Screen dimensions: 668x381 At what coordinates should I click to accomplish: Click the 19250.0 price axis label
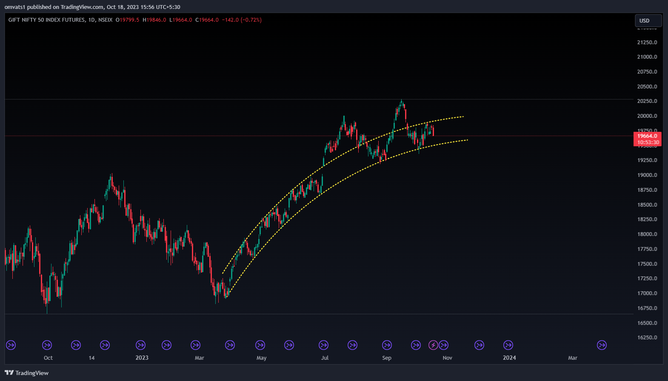pos(647,160)
